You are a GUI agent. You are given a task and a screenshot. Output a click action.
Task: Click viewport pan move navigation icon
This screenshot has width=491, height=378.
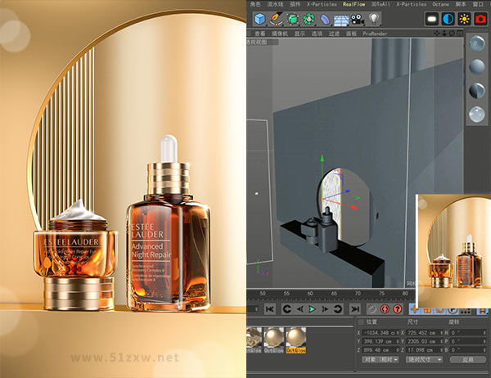[x=437, y=34]
